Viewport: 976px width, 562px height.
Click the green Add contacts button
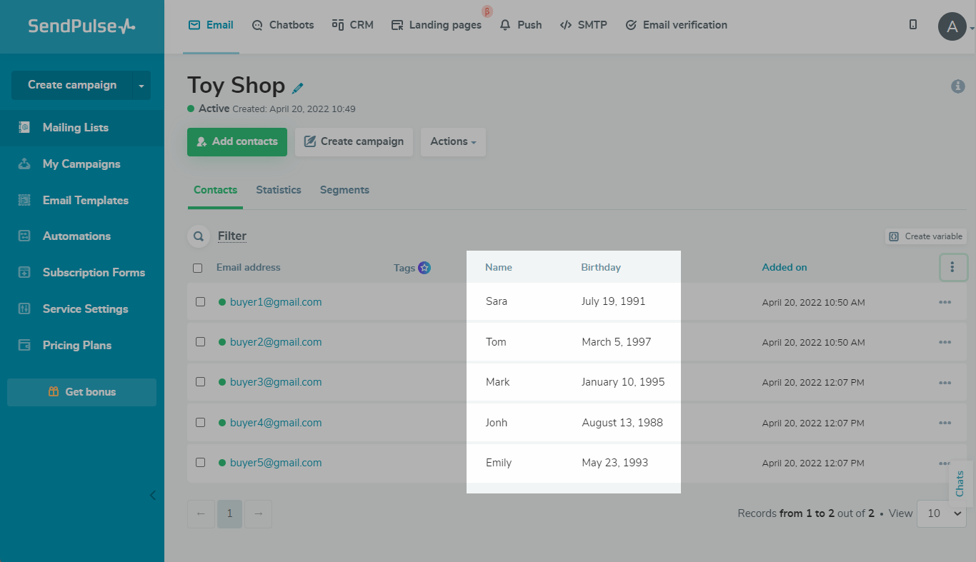(237, 142)
